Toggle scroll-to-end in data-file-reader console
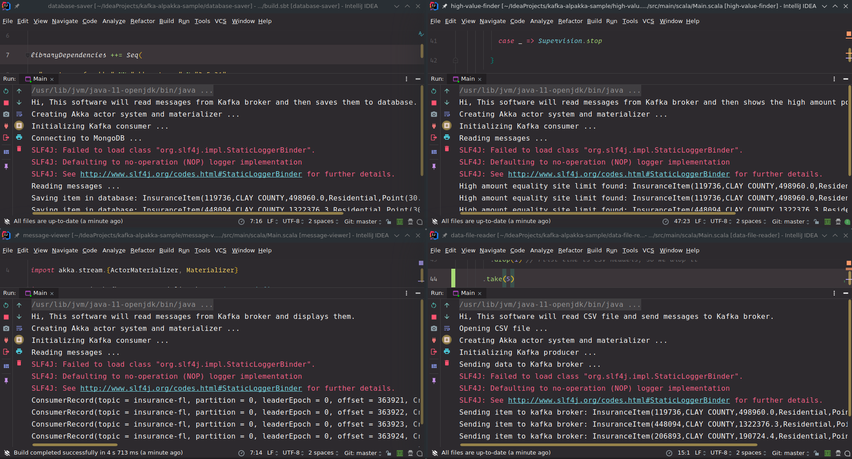 pyautogui.click(x=447, y=340)
